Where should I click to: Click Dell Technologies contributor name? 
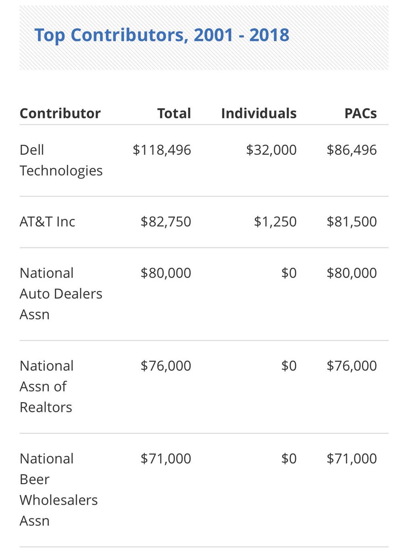pyautogui.click(x=61, y=160)
